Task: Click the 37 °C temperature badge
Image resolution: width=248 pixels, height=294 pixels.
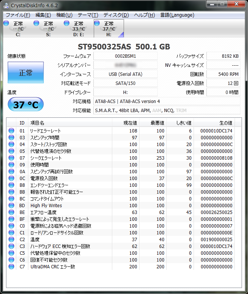Action: (26, 105)
